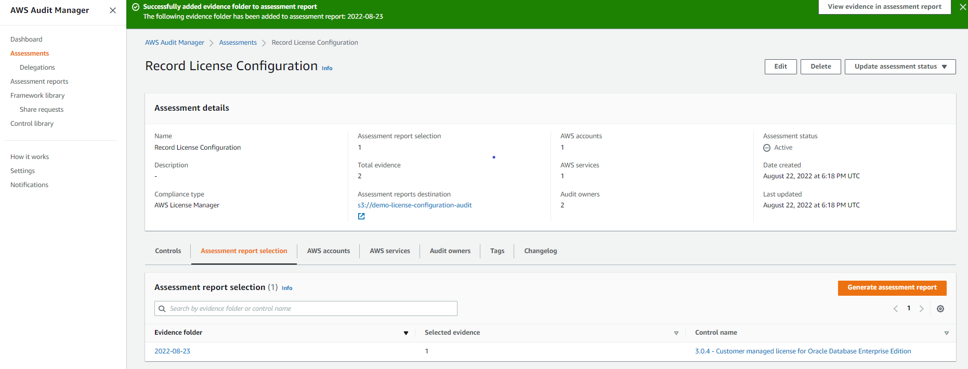Focus the evidence folder search field
Viewport: 968px width, 369px height.
[306, 309]
